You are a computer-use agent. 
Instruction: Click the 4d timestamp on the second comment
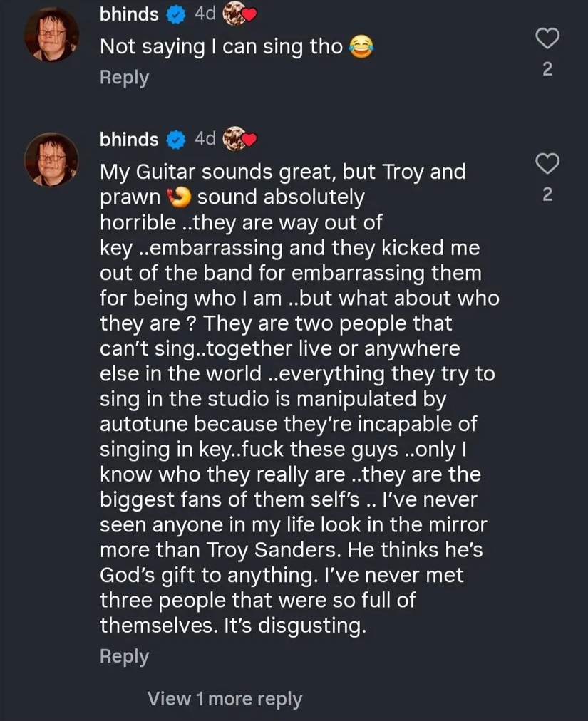pyautogui.click(x=205, y=138)
